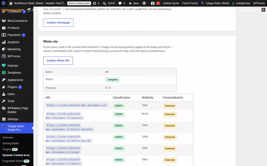
Task: Click the Whole site heading
Action: pos(50,41)
